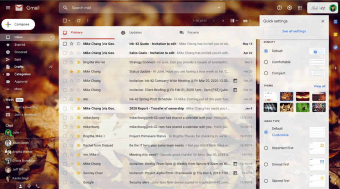This screenshot has width=340, height=189.
Task: Click View all themes link
Action: pyautogui.click(x=319, y=86)
